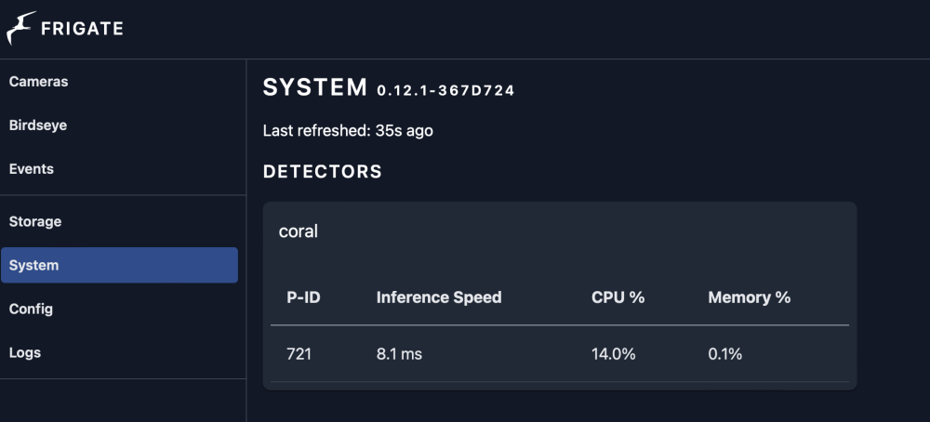This screenshot has width=930, height=422.
Task: Open the Config editor page
Action: click(x=31, y=309)
